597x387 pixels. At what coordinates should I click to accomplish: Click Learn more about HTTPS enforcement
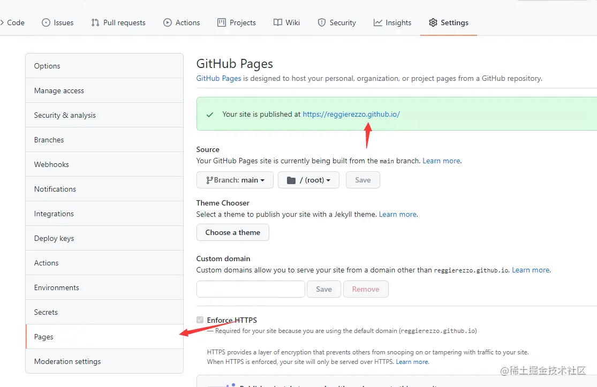click(x=412, y=361)
